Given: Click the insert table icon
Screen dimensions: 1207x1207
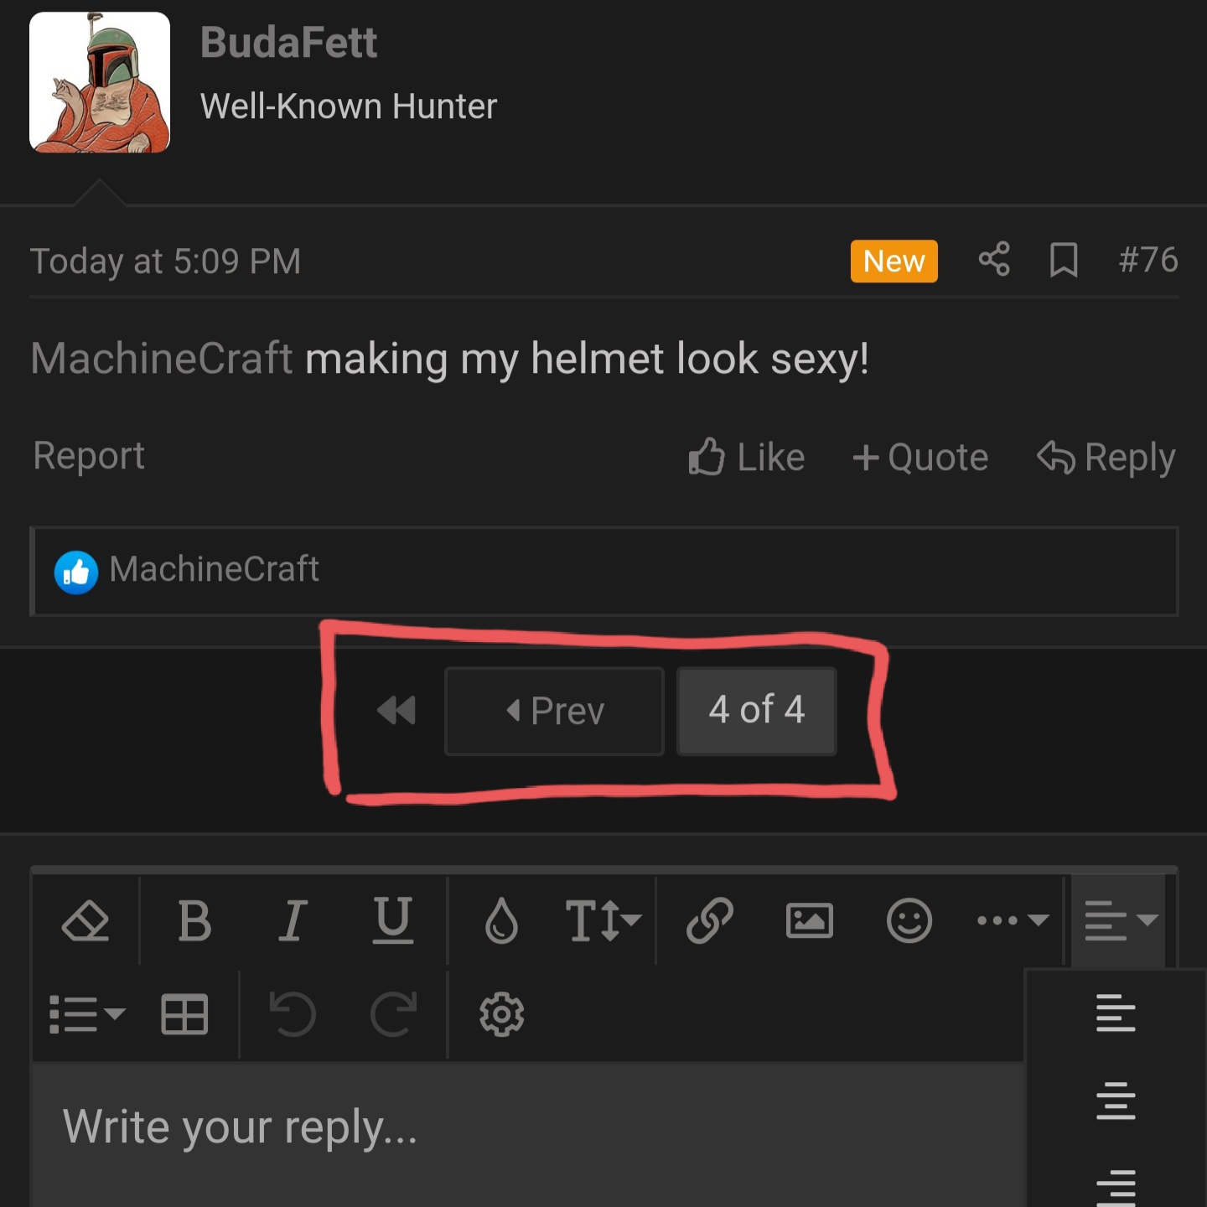Looking at the screenshot, I should (184, 1015).
